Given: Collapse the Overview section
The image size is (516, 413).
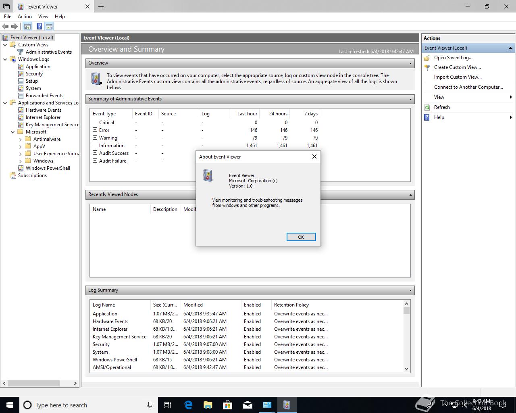Looking at the screenshot, I should [x=410, y=63].
